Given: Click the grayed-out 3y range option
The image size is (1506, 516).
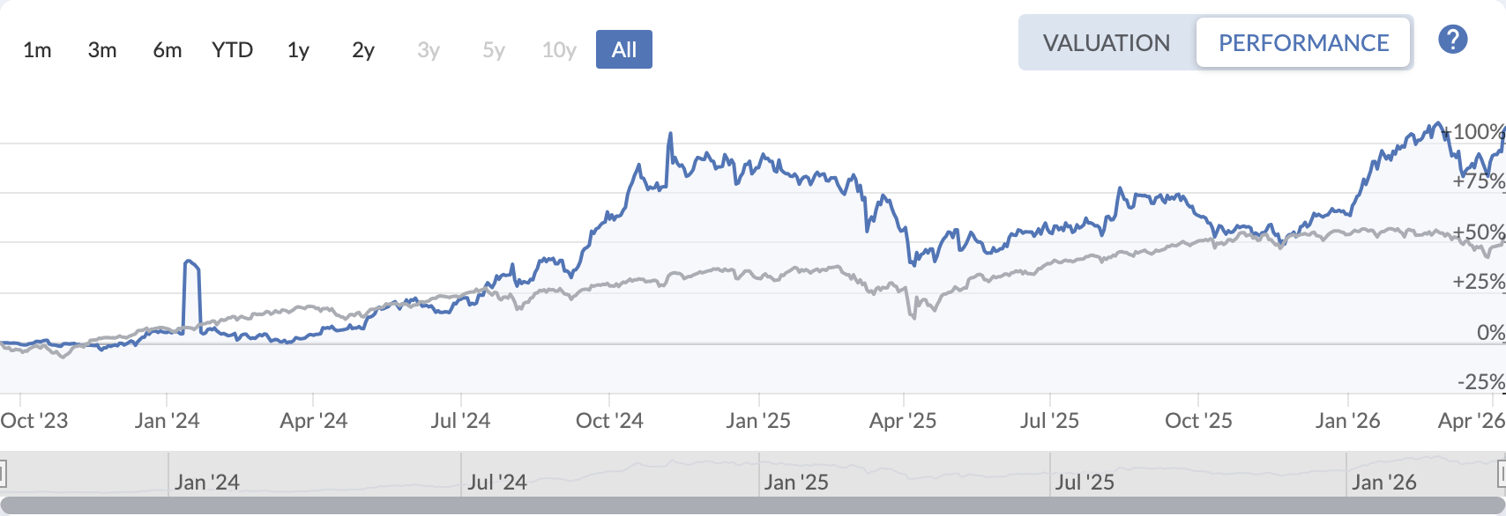Looking at the screenshot, I should [427, 50].
